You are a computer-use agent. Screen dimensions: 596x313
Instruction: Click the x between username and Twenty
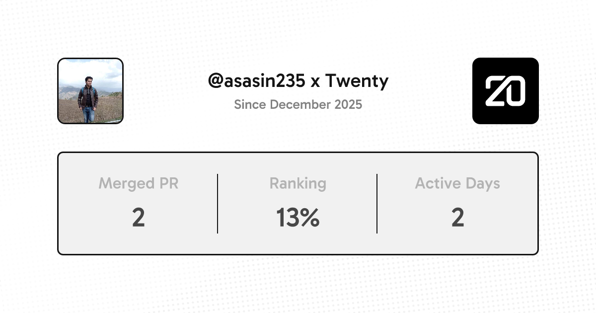tap(315, 82)
